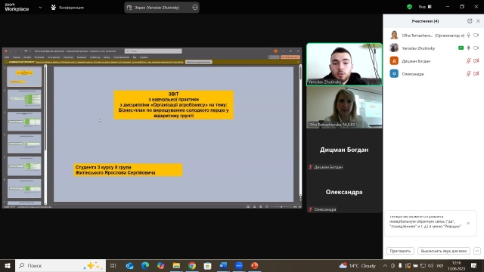The image size is (484, 272).
Task: Click the Студента 3 курсу 8 групи text box
Action: (128, 170)
